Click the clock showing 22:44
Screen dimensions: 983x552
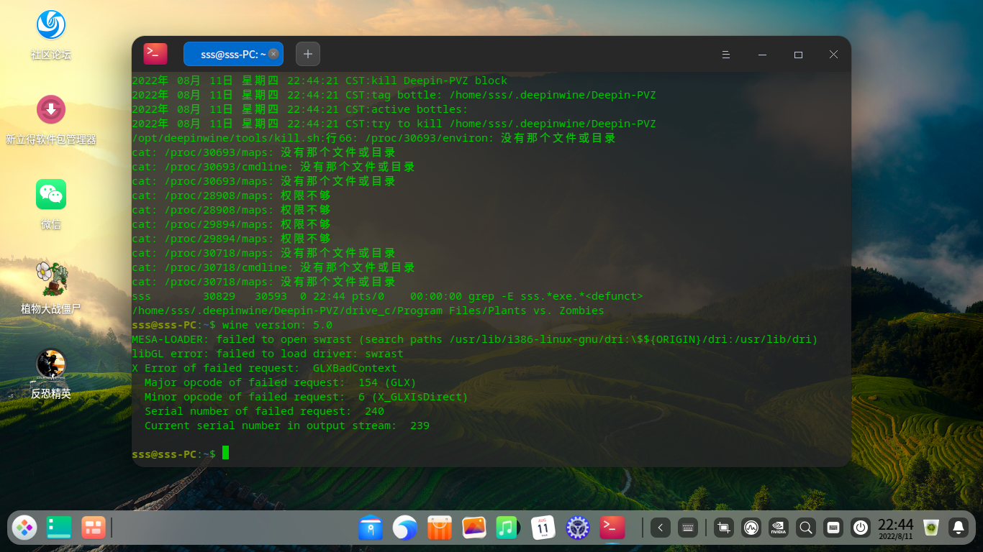895,528
